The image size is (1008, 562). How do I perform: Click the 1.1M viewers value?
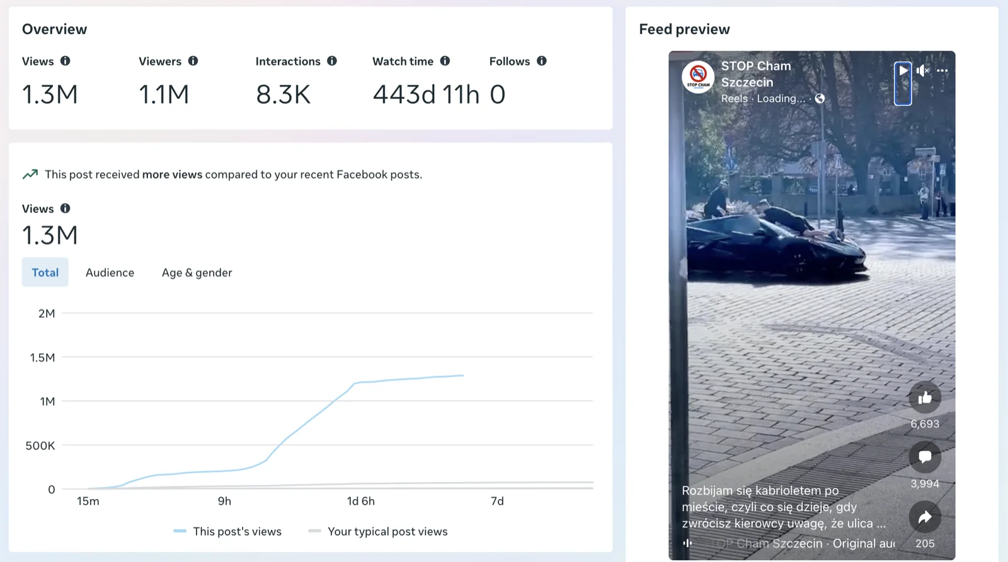[164, 95]
